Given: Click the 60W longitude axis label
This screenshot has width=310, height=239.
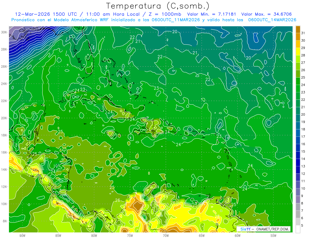Looking at the screenshot, I should point(238,236).
